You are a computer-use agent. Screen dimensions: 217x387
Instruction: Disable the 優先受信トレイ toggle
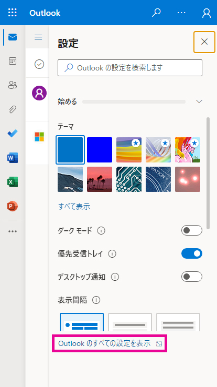(192, 253)
